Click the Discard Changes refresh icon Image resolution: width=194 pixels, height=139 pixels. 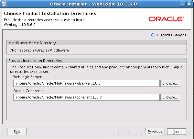tap(153, 35)
